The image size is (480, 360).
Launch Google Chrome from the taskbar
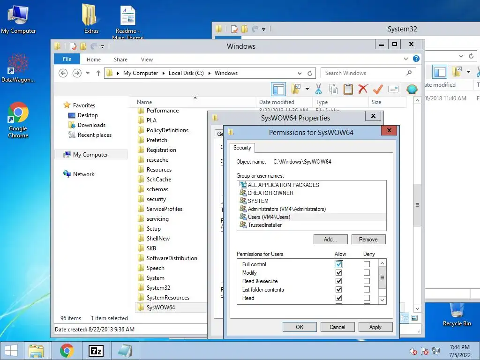click(x=67, y=351)
